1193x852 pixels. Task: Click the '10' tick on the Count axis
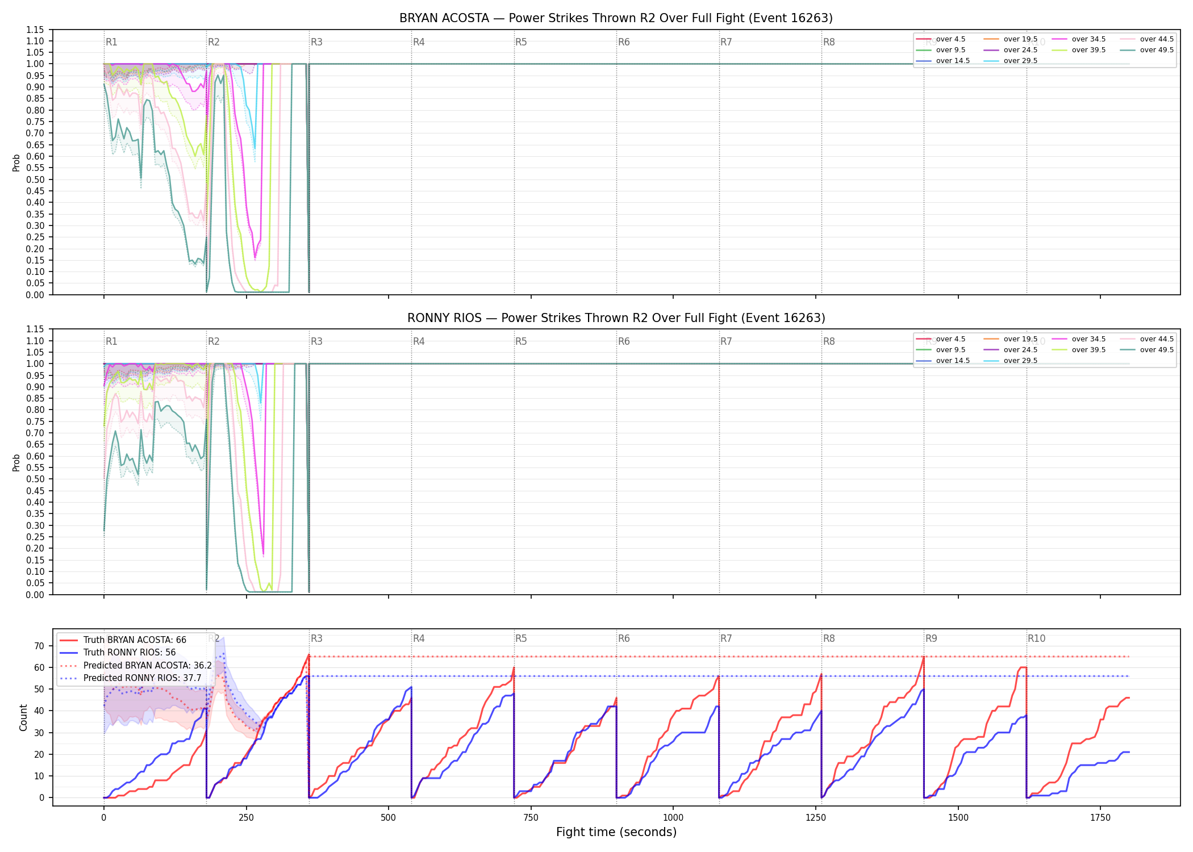(x=39, y=776)
